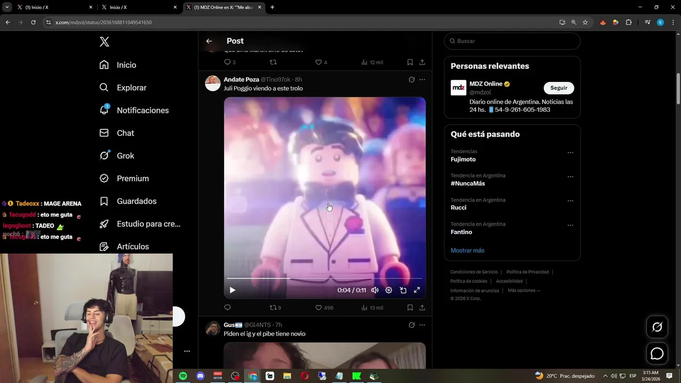The width and height of the screenshot is (681, 383).
Task: Open Chat in the sidebar
Action: click(x=117, y=133)
